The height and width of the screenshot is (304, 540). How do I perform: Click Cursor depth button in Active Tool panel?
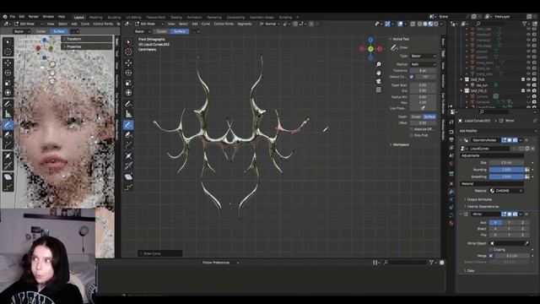tap(416, 117)
